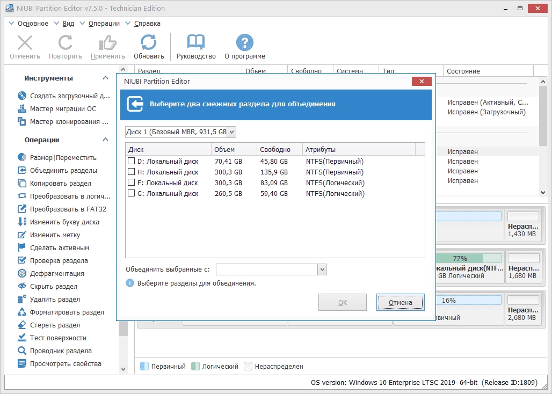Viewport: 552px width, 394px height.
Task: Click the Отмена button in dialog
Action: 400,303
